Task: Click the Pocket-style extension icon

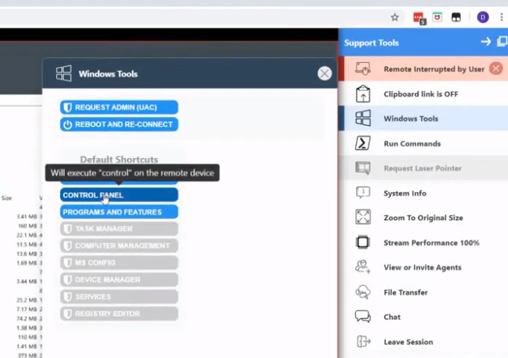Action: 437,17
